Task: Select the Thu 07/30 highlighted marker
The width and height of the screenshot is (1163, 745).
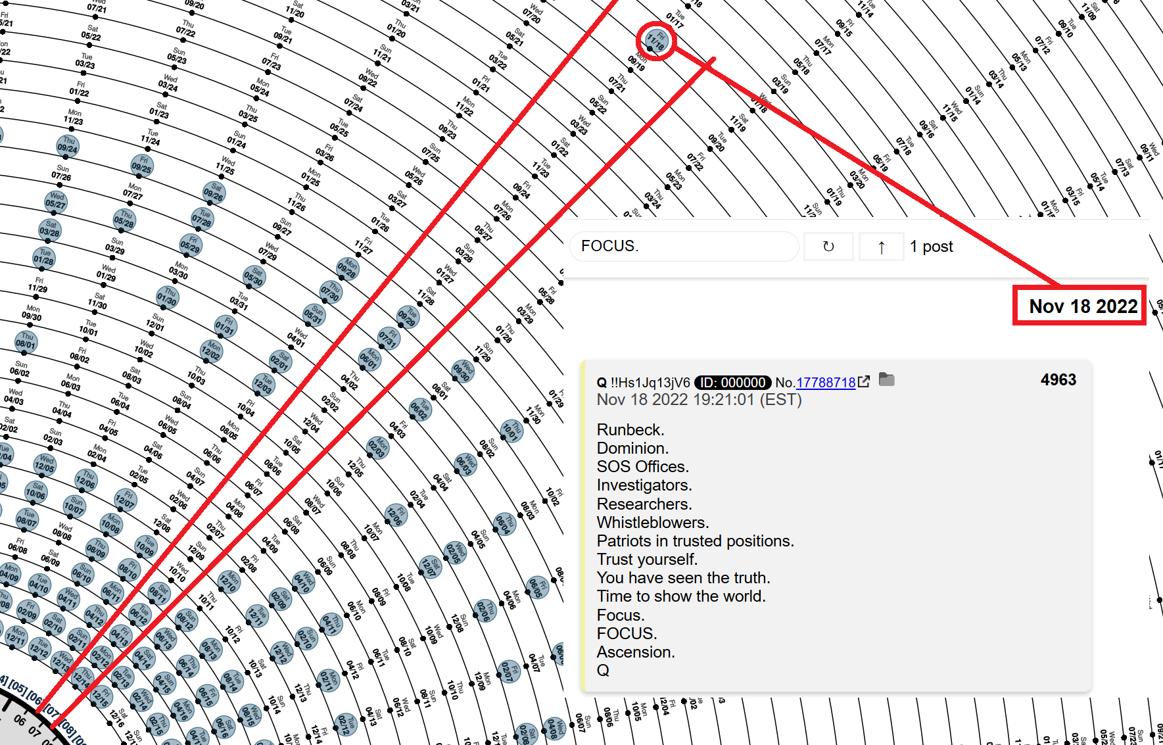Action: 331,292
